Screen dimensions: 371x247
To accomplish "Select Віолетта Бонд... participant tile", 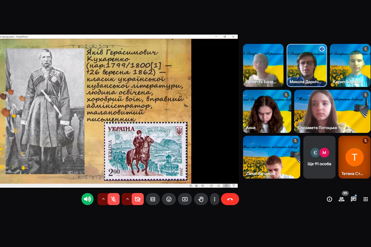I will click(x=263, y=65).
